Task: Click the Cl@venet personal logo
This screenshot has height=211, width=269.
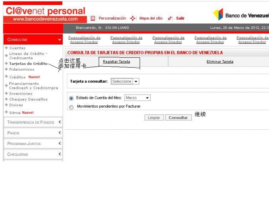Action: coord(46,11)
